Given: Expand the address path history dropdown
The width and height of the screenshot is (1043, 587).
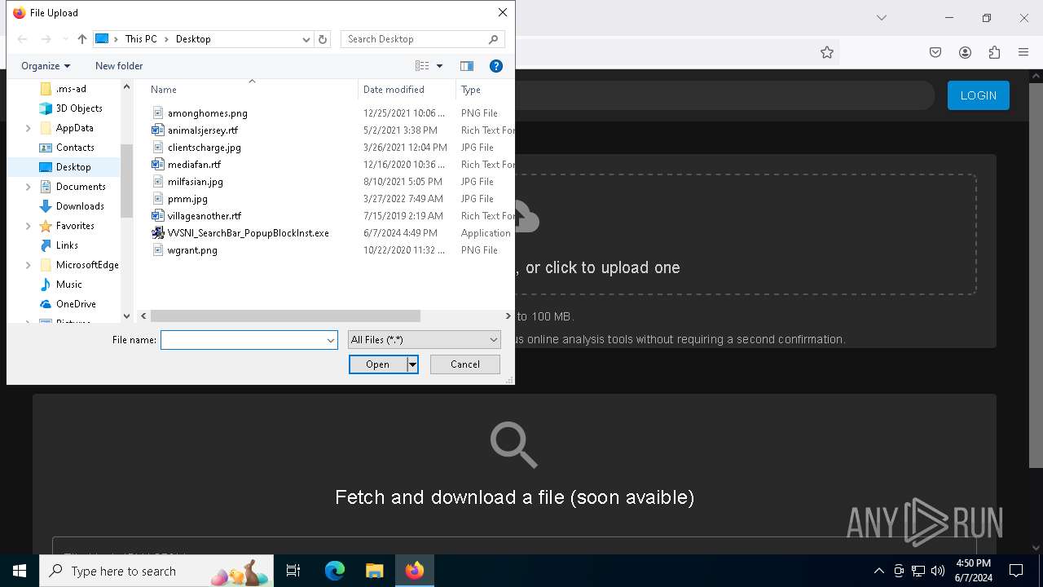Looking at the screenshot, I should tap(306, 39).
